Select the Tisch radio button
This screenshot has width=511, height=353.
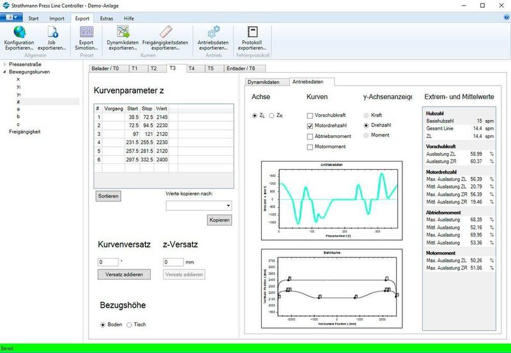pyautogui.click(x=130, y=324)
